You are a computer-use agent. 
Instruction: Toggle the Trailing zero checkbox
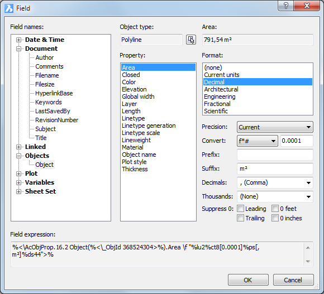(x=240, y=218)
